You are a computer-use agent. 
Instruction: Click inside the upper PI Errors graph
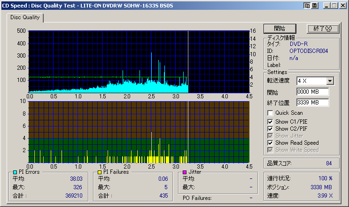coord(139,62)
